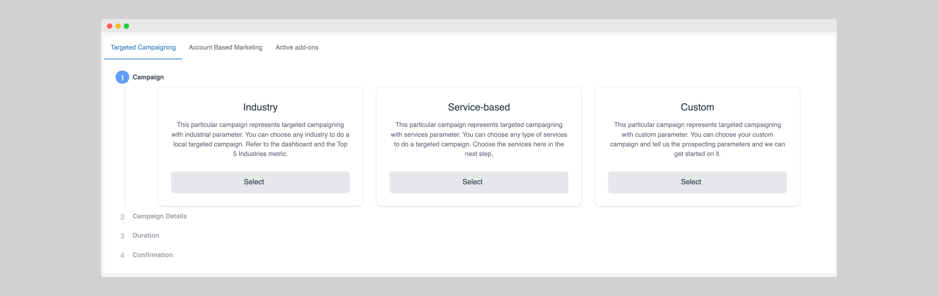Click the Custom card heading
The width and height of the screenshot is (938, 296).
point(697,107)
